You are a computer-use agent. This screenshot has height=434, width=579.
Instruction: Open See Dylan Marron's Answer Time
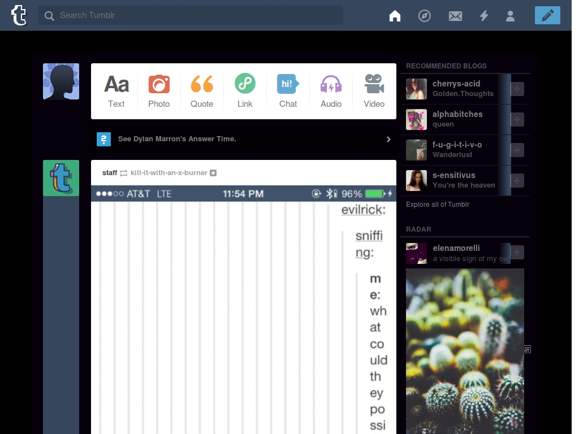pos(177,139)
